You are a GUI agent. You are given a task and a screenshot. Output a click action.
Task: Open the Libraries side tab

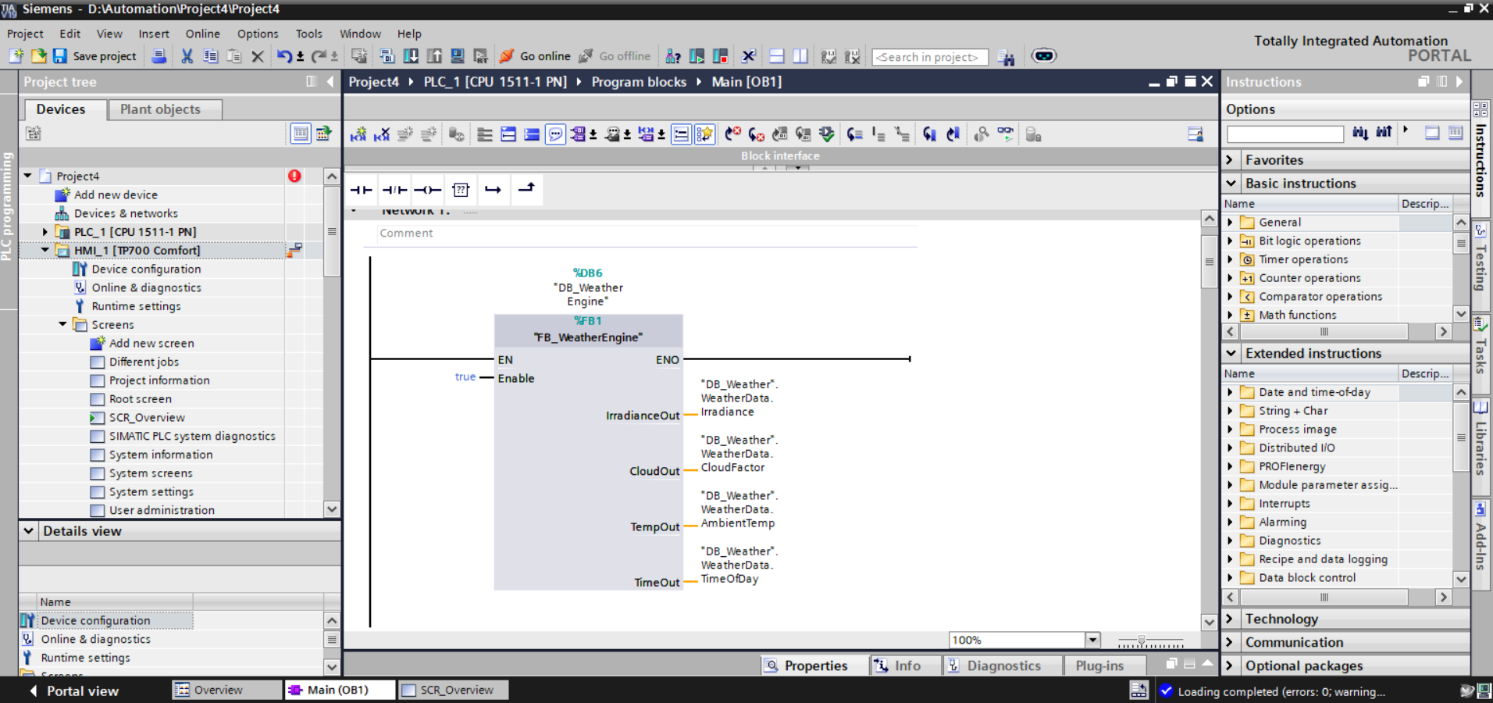(x=1481, y=439)
